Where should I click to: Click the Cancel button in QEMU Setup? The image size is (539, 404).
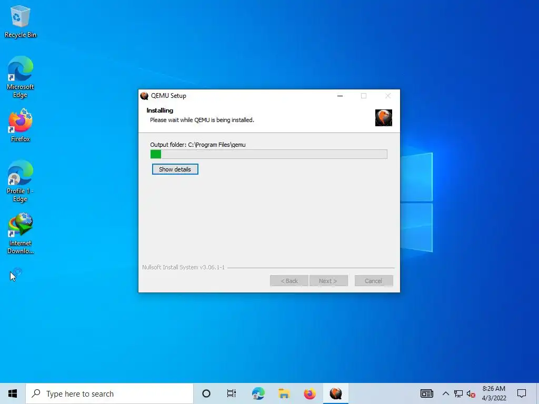(374, 281)
